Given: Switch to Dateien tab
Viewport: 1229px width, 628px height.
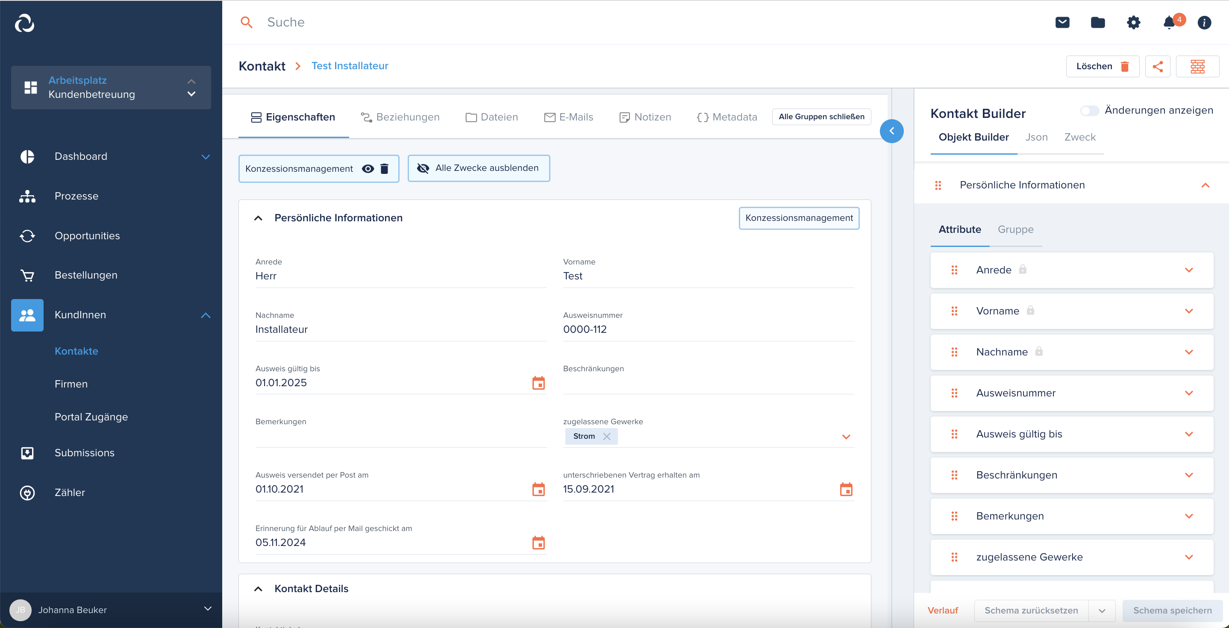Looking at the screenshot, I should click(492, 117).
